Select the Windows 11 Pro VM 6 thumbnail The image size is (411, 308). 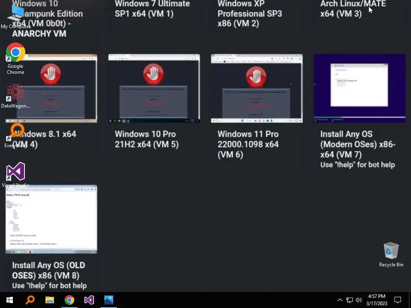point(257,88)
